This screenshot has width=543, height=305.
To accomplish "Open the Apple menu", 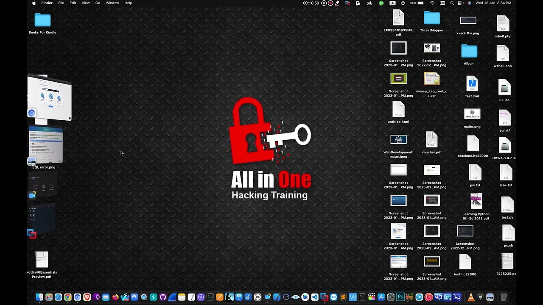I will tap(34, 3).
